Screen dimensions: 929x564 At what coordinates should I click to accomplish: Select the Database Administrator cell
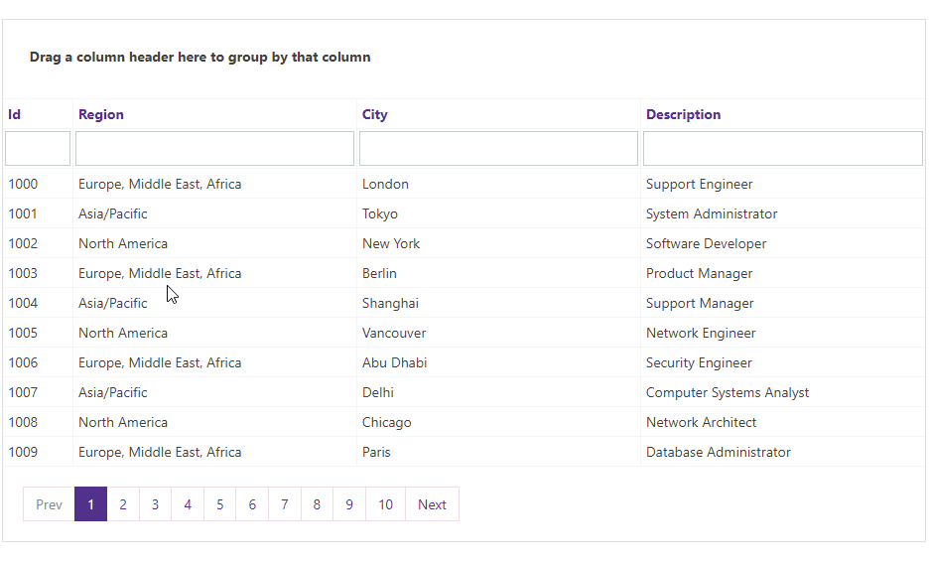point(718,452)
